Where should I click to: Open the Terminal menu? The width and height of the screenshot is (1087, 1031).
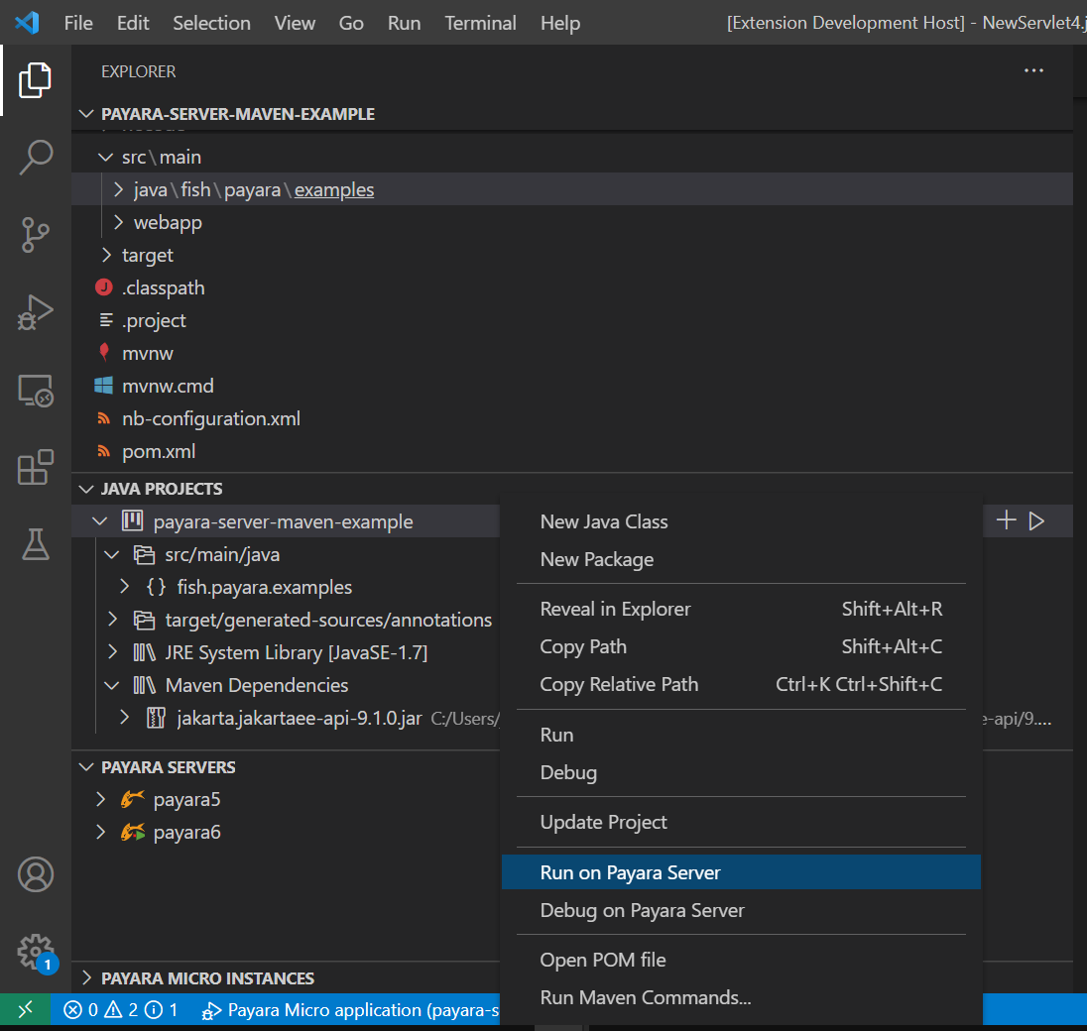pos(480,23)
